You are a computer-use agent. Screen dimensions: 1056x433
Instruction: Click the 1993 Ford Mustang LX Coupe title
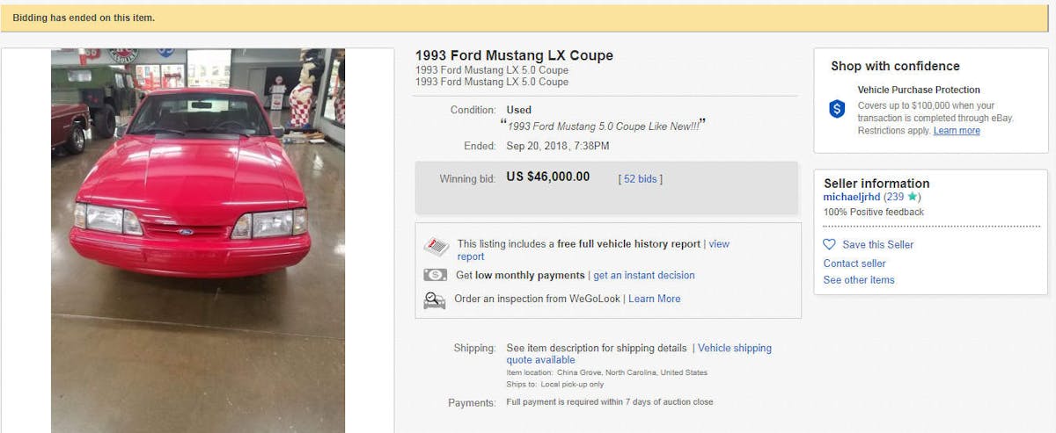(514, 55)
